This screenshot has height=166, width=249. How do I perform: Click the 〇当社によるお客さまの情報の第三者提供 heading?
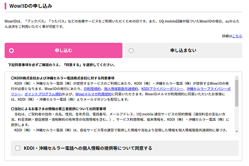point(59,109)
